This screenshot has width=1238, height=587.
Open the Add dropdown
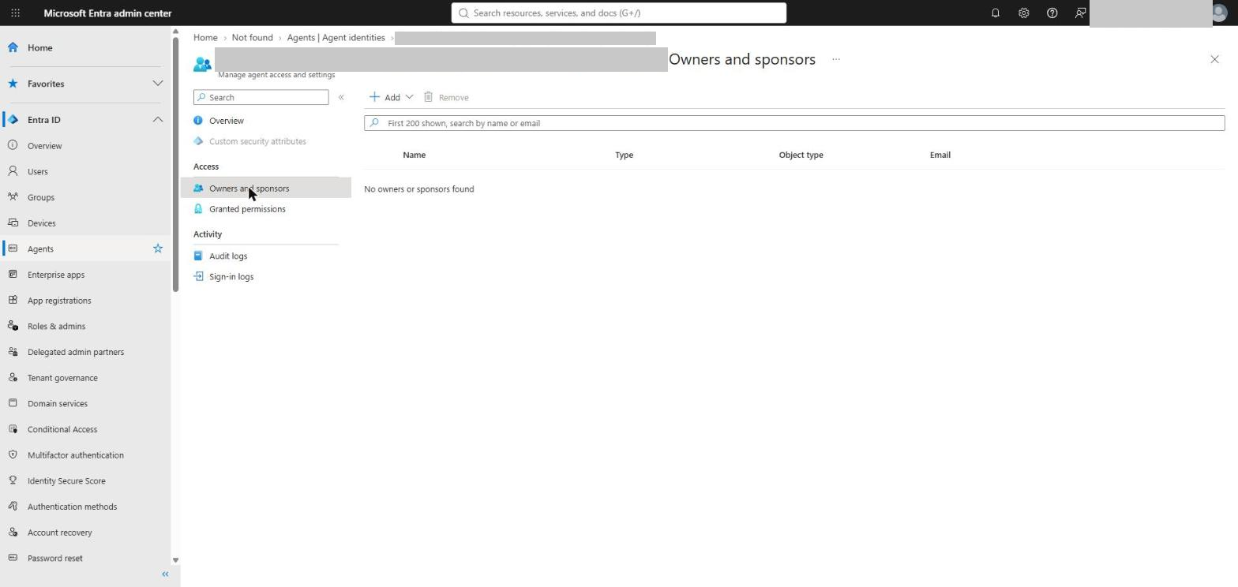pos(392,97)
